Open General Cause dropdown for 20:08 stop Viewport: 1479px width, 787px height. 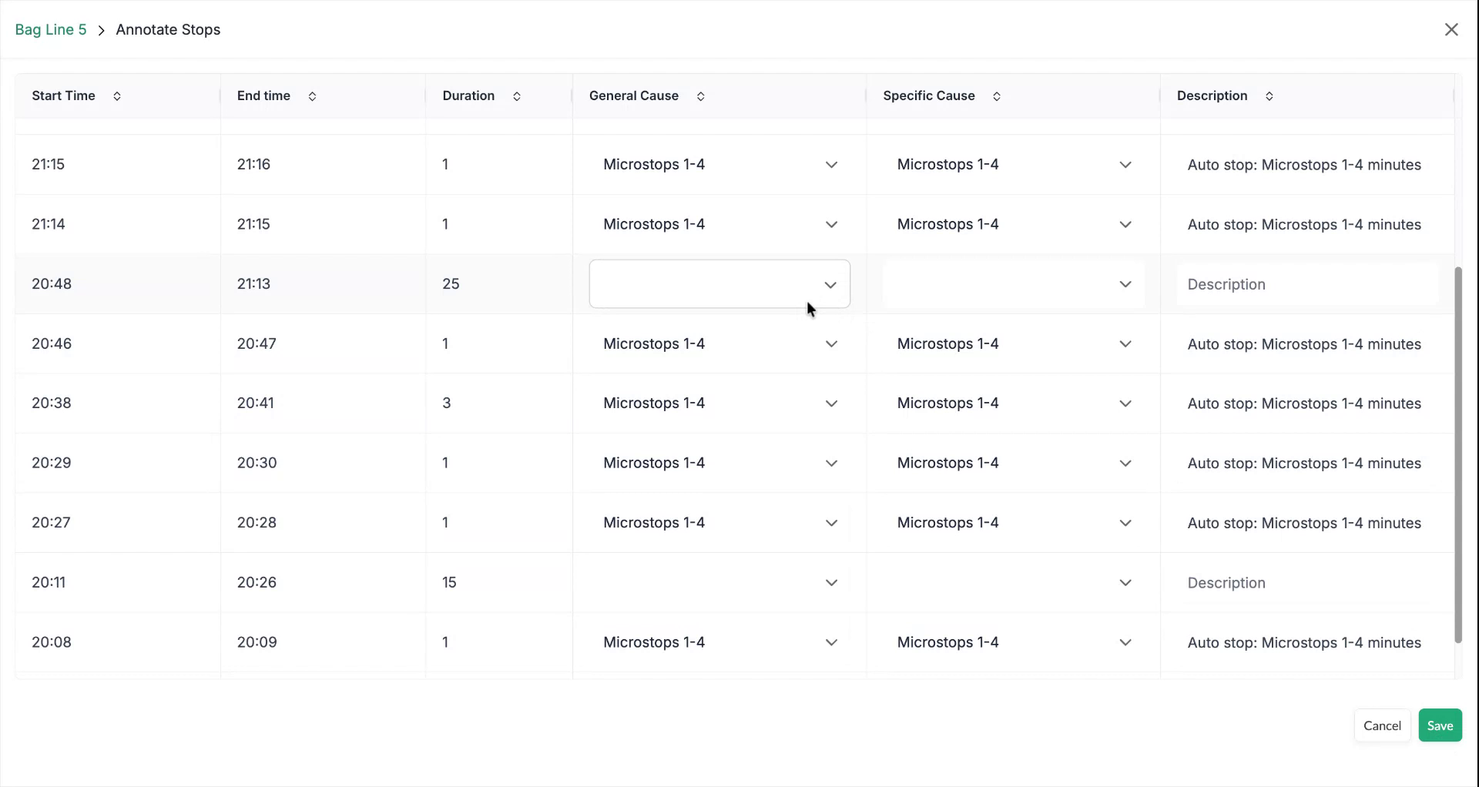719,643
